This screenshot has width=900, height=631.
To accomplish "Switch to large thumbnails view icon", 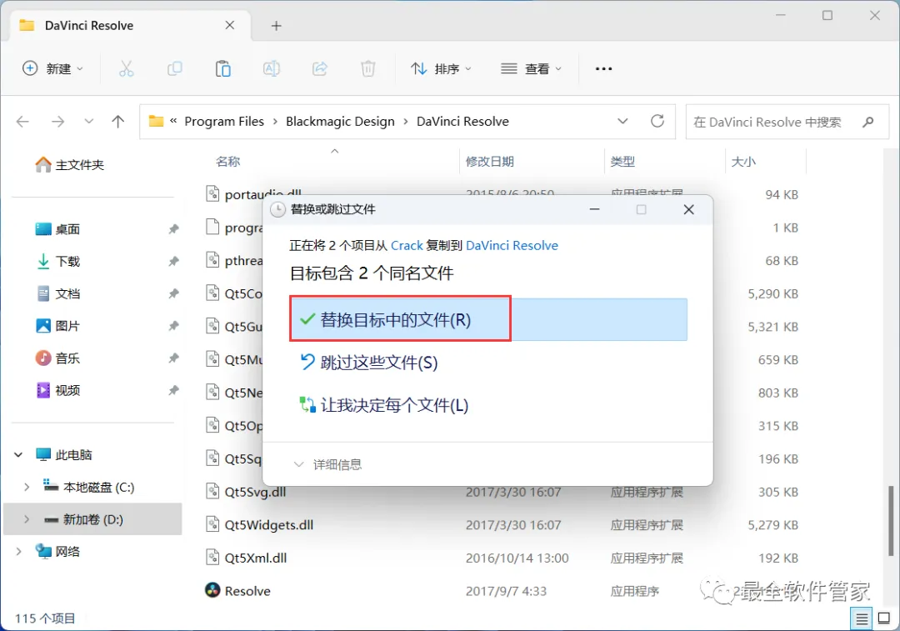I will click(x=884, y=619).
